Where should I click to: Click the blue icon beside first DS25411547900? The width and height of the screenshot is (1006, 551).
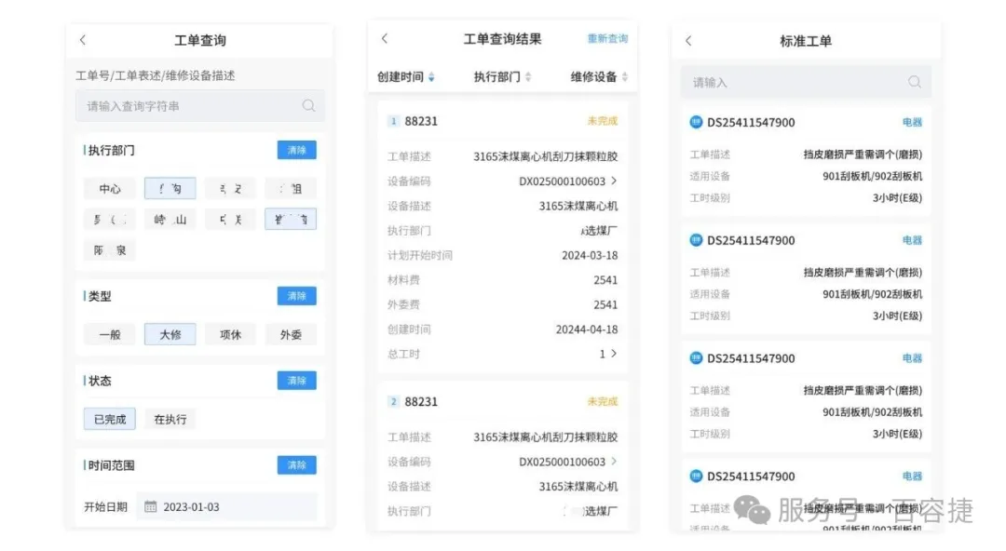(696, 122)
